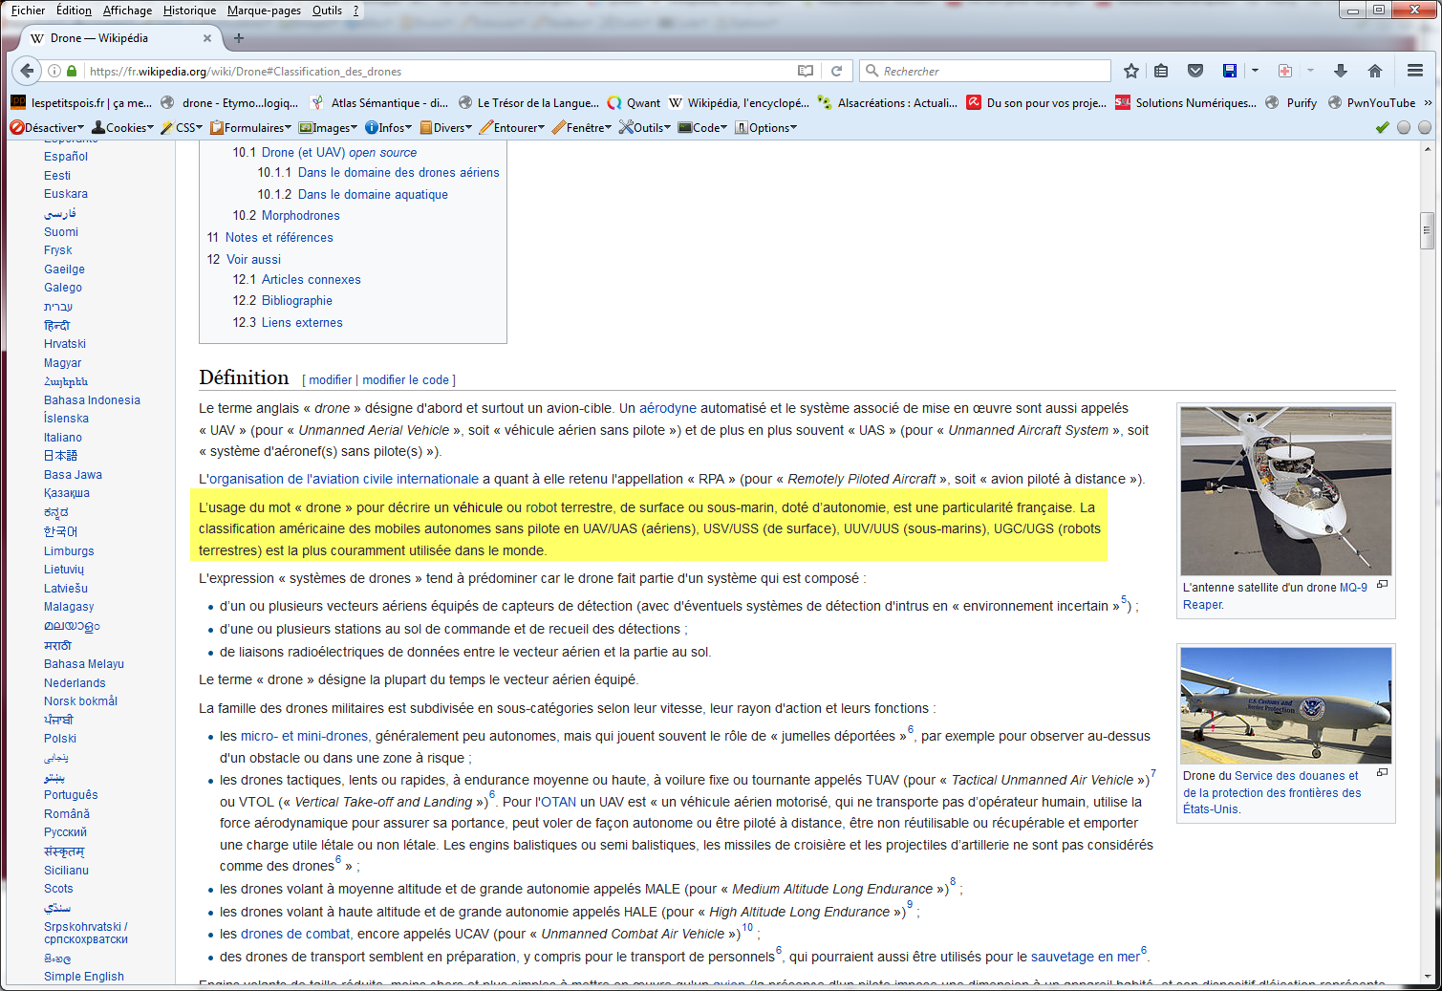
Task: Open the Historique menu
Action: [189, 11]
